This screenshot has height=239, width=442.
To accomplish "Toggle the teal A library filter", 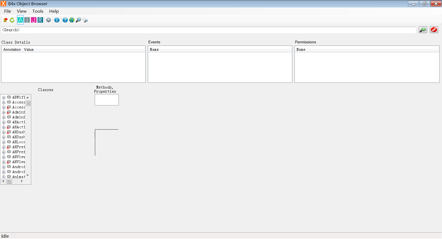I will [x=20, y=20].
